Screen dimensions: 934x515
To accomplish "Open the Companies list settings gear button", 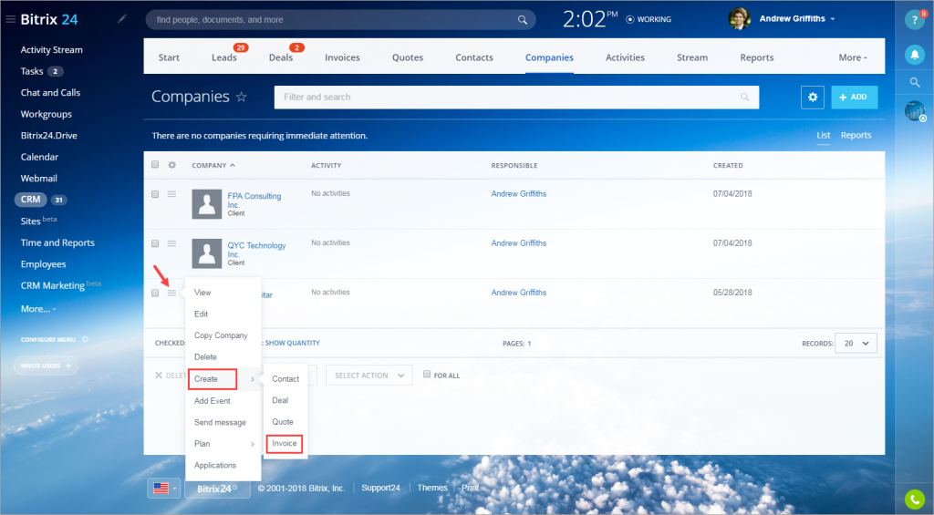I will [x=813, y=97].
